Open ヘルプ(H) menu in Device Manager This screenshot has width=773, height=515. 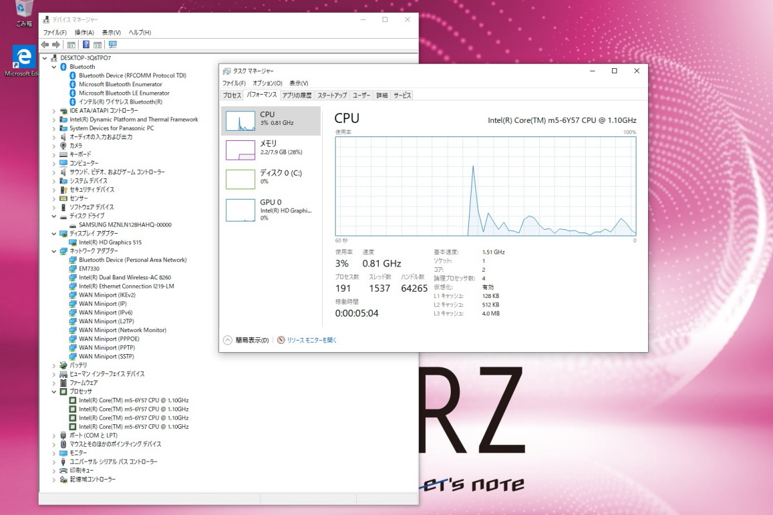click(140, 32)
